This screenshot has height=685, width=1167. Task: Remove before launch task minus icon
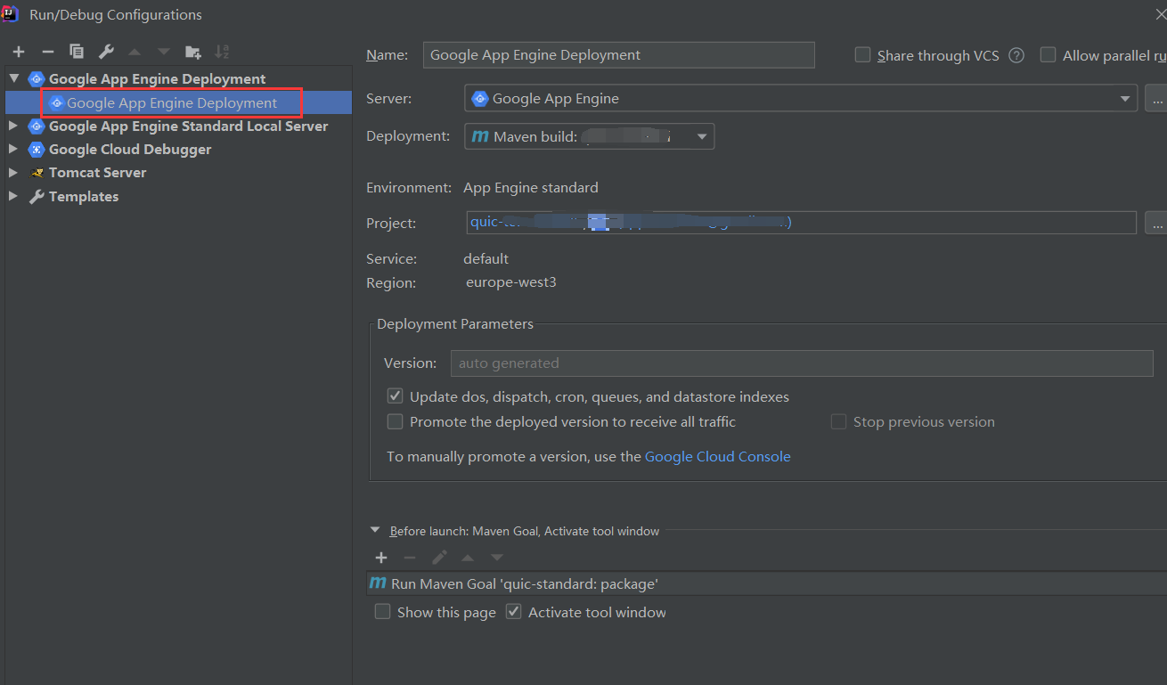410,558
